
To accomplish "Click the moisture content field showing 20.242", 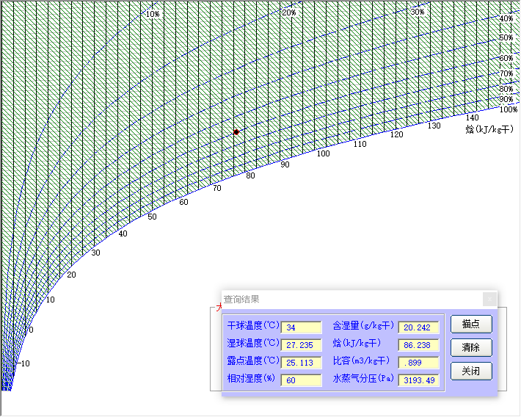I will point(418,327).
